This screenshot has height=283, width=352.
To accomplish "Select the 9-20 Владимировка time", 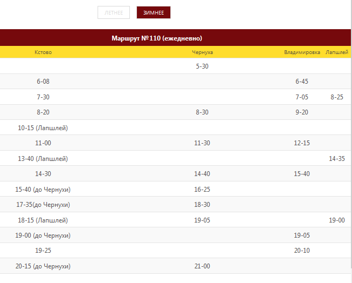I will click(x=302, y=112).
